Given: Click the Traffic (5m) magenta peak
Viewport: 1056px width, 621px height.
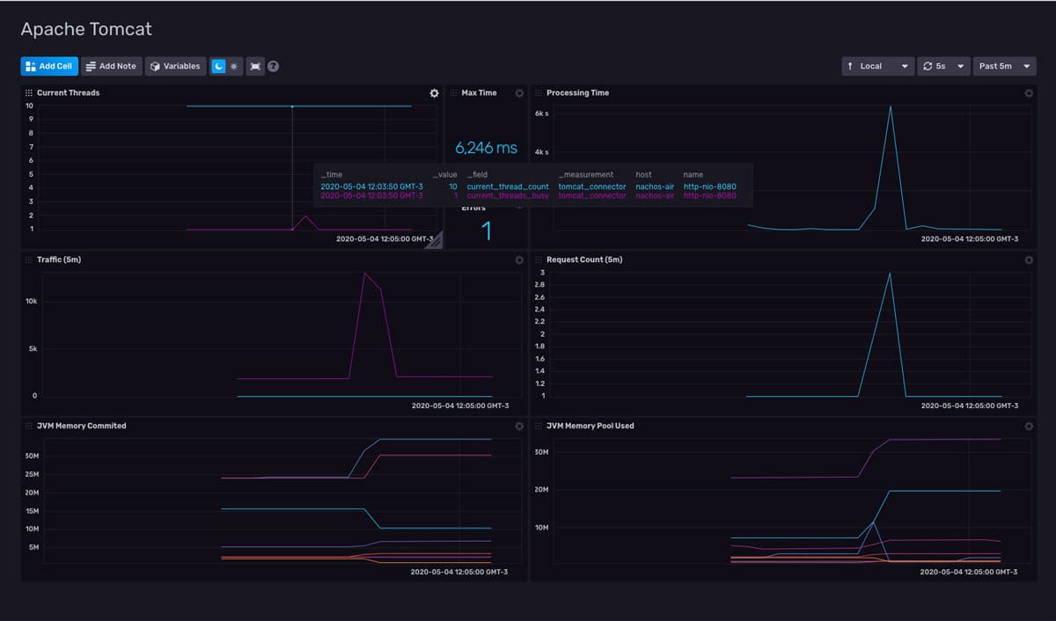Looking at the screenshot, I should coord(364,274).
